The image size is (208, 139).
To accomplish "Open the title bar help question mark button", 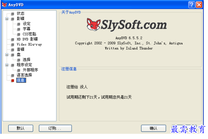I will point(192,5).
